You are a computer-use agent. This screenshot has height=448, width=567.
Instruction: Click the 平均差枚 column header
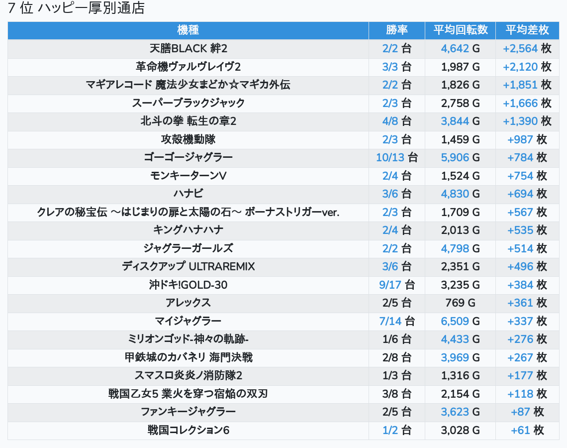(x=527, y=30)
